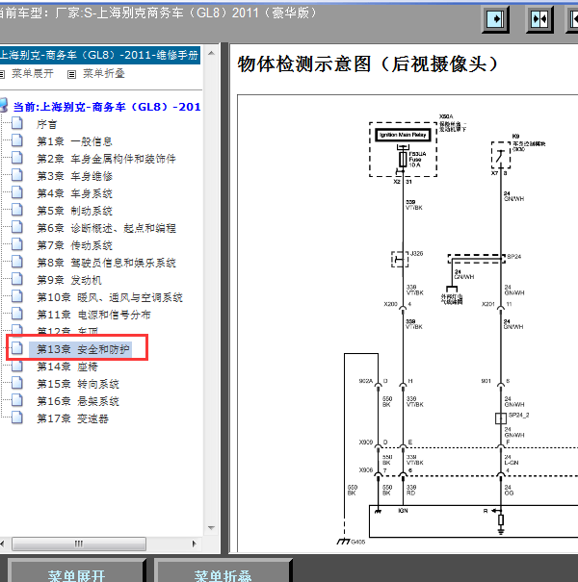Open chapter 第3章 车身维修
This screenshot has height=582, width=578.
(x=74, y=176)
